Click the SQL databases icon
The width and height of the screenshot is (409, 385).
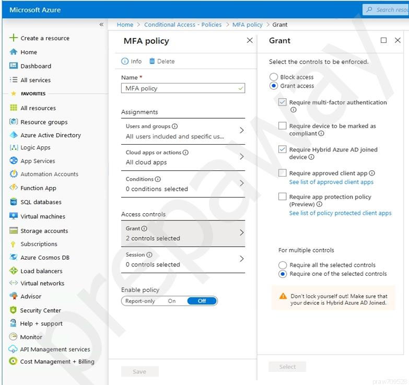(13, 202)
